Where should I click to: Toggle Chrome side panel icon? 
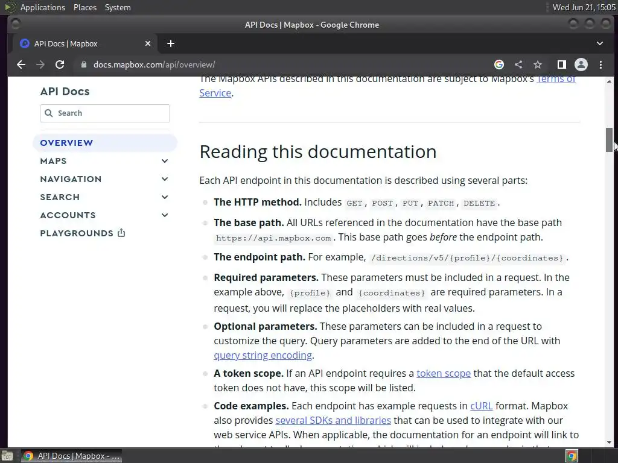coord(562,65)
